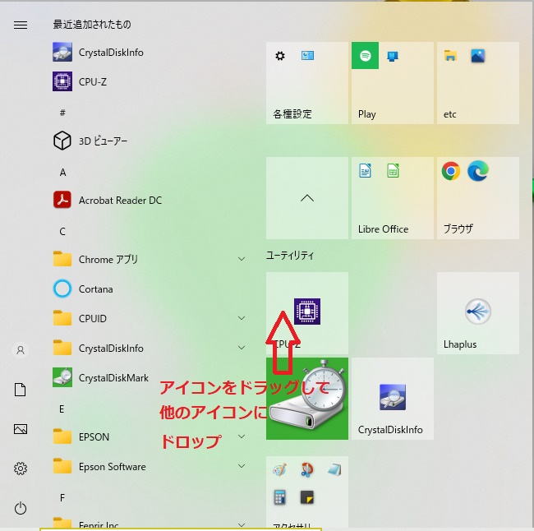
Task: Click the Paint icon in accessories folder
Action: pos(279,470)
